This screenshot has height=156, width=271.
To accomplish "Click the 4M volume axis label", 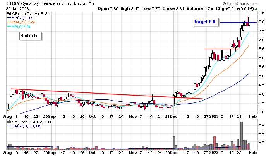I will click(261, 133).
